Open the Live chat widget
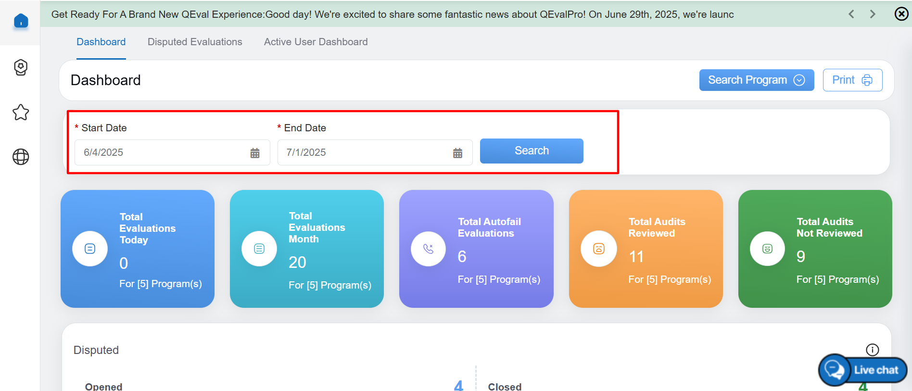 [863, 370]
